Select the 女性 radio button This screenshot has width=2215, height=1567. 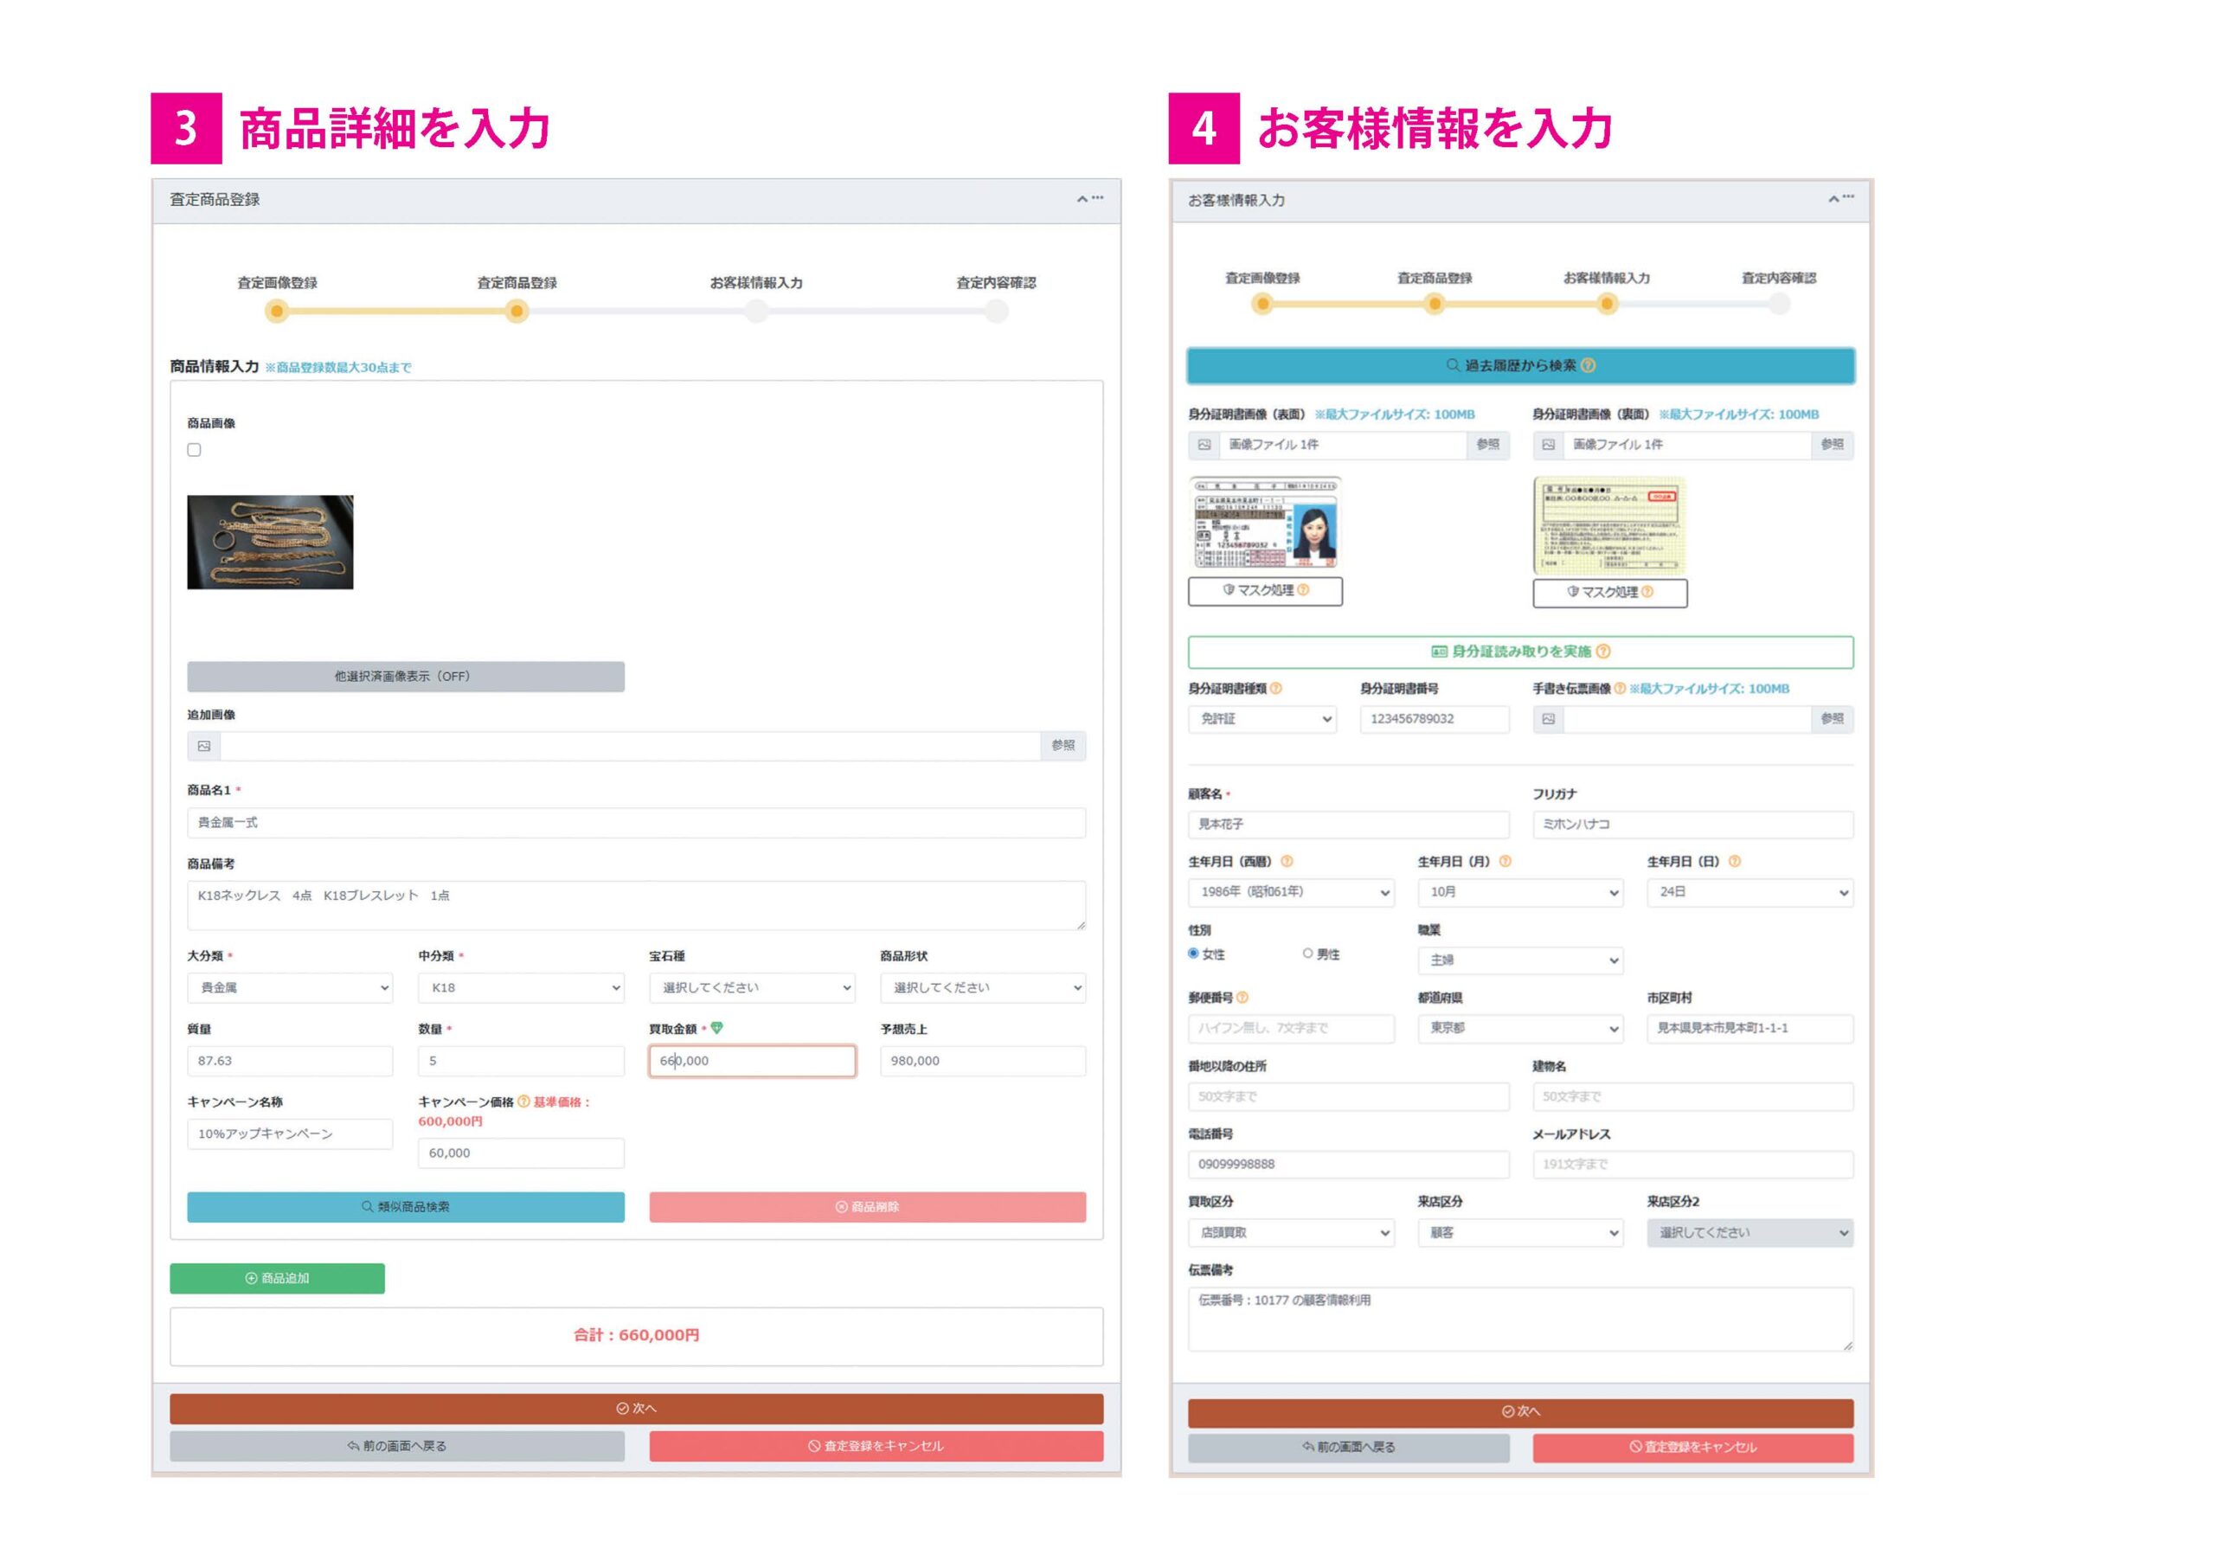coord(1193,954)
